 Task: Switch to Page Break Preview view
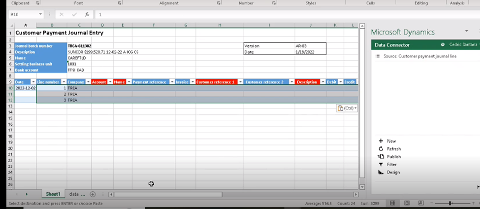[x=421, y=203]
